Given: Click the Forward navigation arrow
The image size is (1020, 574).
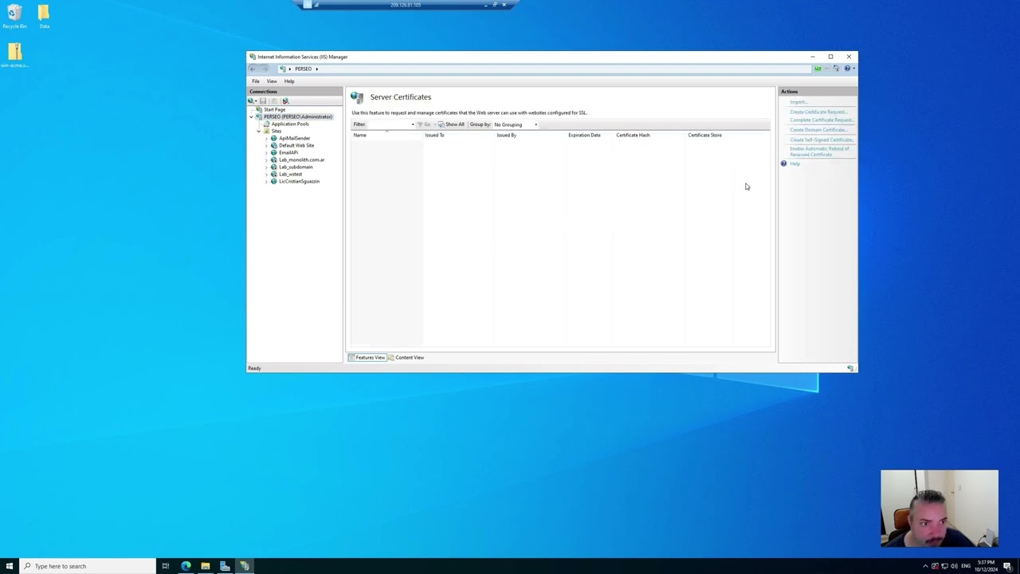Looking at the screenshot, I should click(x=265, y=69).
